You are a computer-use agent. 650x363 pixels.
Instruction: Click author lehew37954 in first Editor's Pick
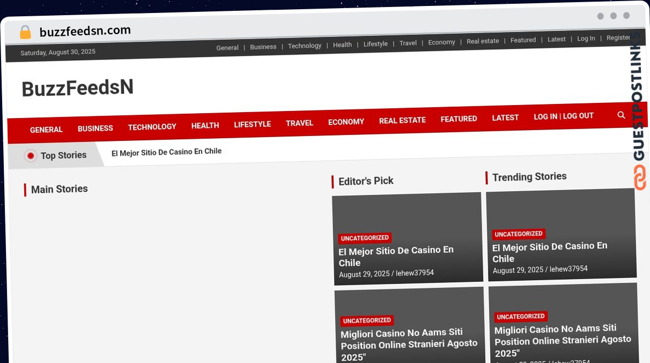click(x=414, y=274)
